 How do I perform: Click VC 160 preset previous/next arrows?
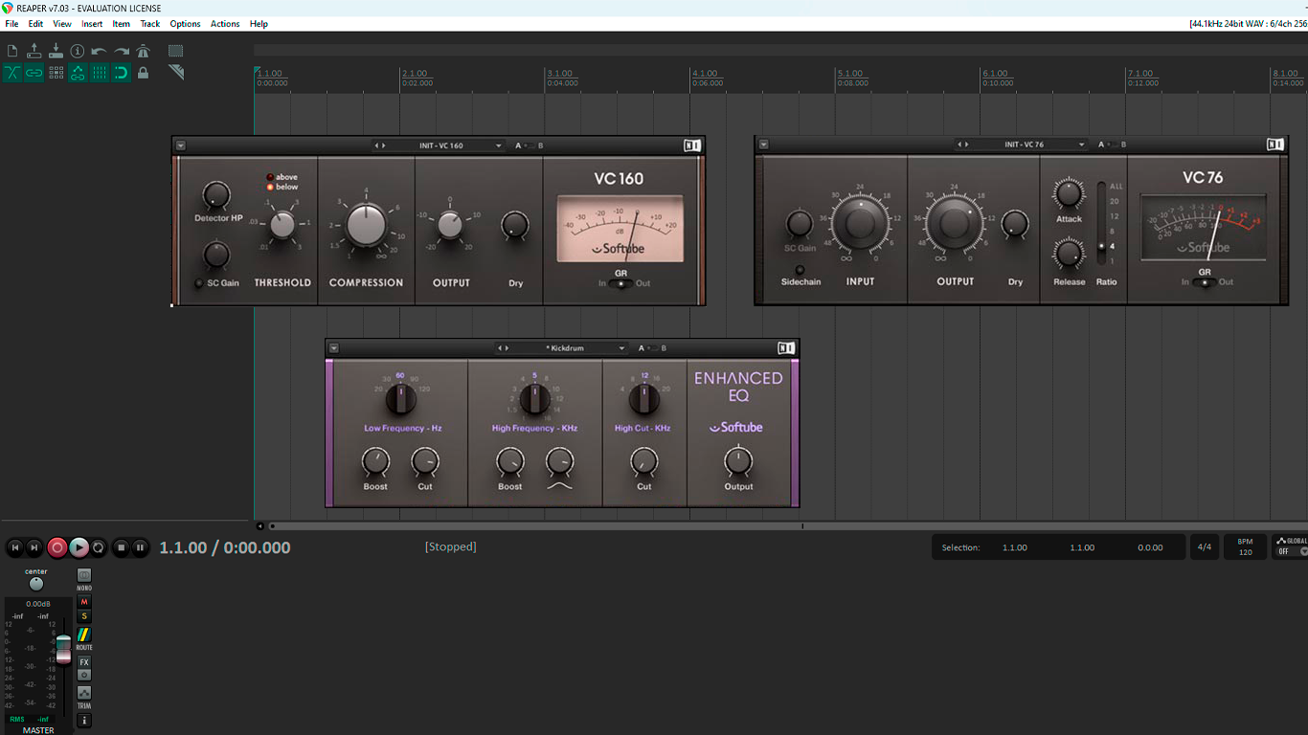pyautogui.click(x=380, y=145)
